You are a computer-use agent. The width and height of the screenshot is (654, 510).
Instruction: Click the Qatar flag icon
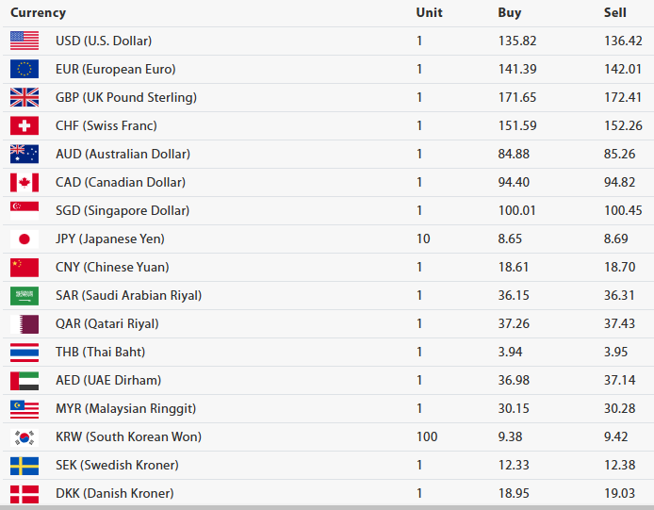(x=25, y=323)
